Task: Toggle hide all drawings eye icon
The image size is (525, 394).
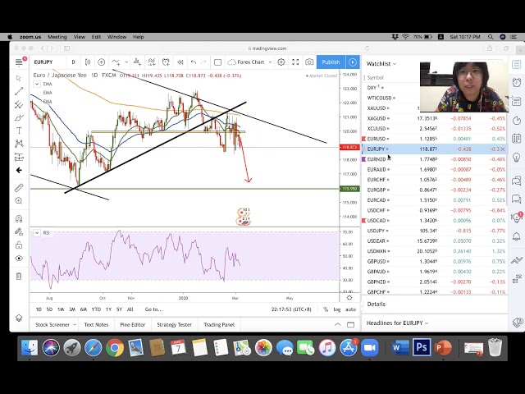Action: pos(19,259)
